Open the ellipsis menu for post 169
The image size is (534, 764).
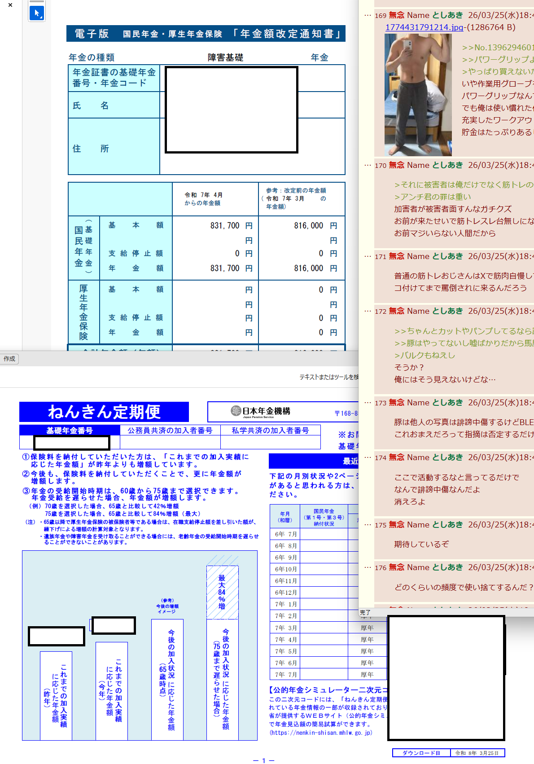point(367,15)
